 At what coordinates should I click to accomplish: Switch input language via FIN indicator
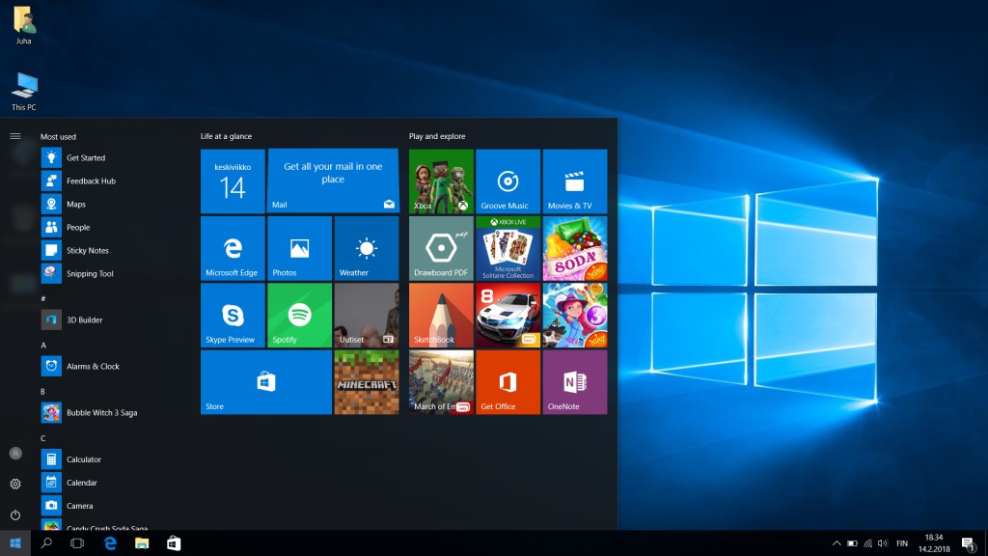pyautogui.click(x=902, y=543)
